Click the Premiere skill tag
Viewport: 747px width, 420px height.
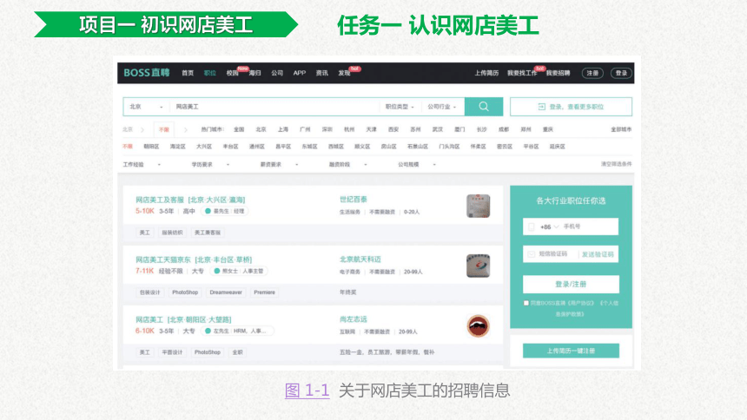pyautogui.click(x=264, y=292)
